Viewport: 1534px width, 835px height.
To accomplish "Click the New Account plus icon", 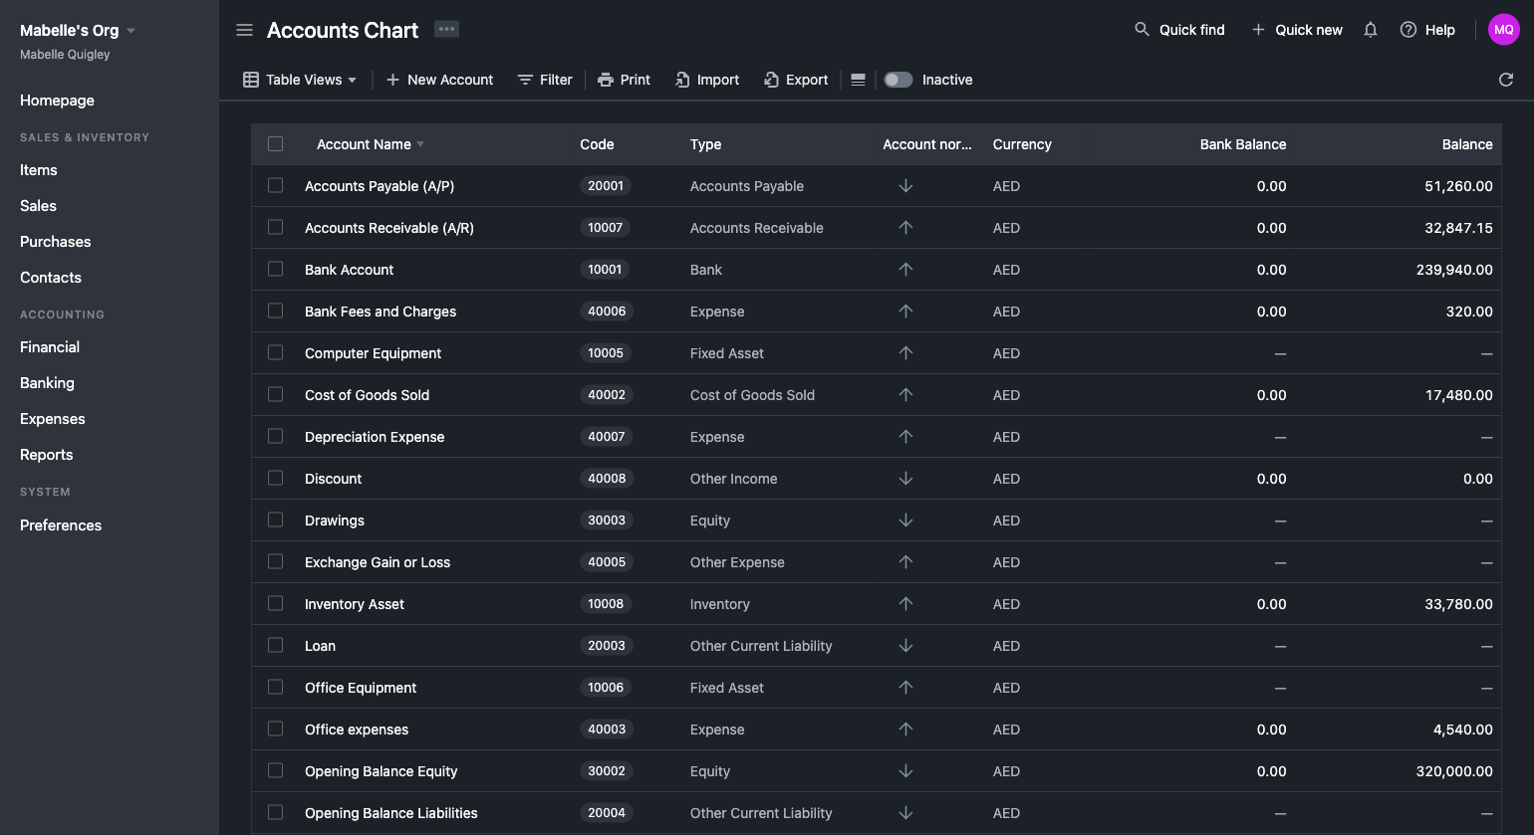I will pos(392,80).
